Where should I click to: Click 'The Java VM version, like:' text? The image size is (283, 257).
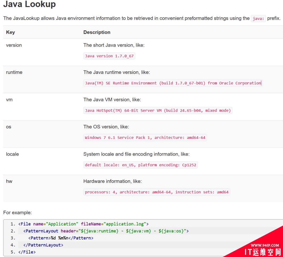pyautogui.click(x=112, y=100)
